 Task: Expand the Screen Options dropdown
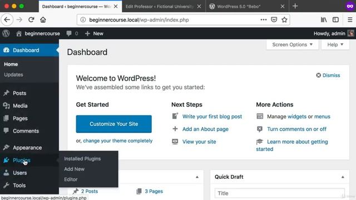tap(293, 44)
